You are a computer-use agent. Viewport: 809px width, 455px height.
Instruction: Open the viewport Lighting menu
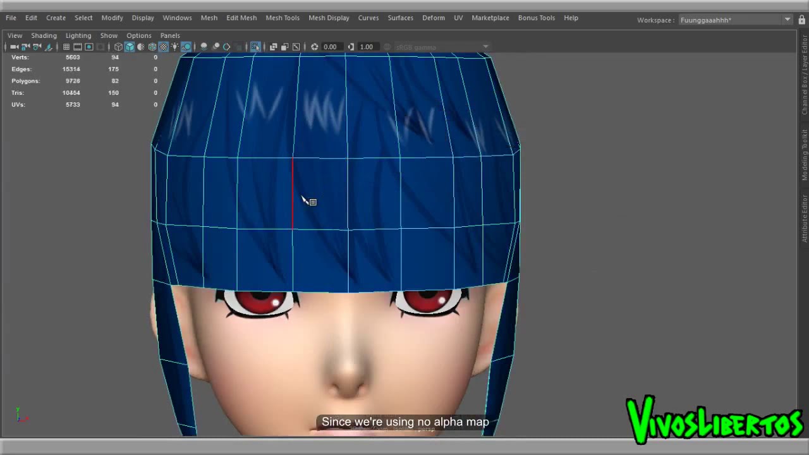coord(78,35)
